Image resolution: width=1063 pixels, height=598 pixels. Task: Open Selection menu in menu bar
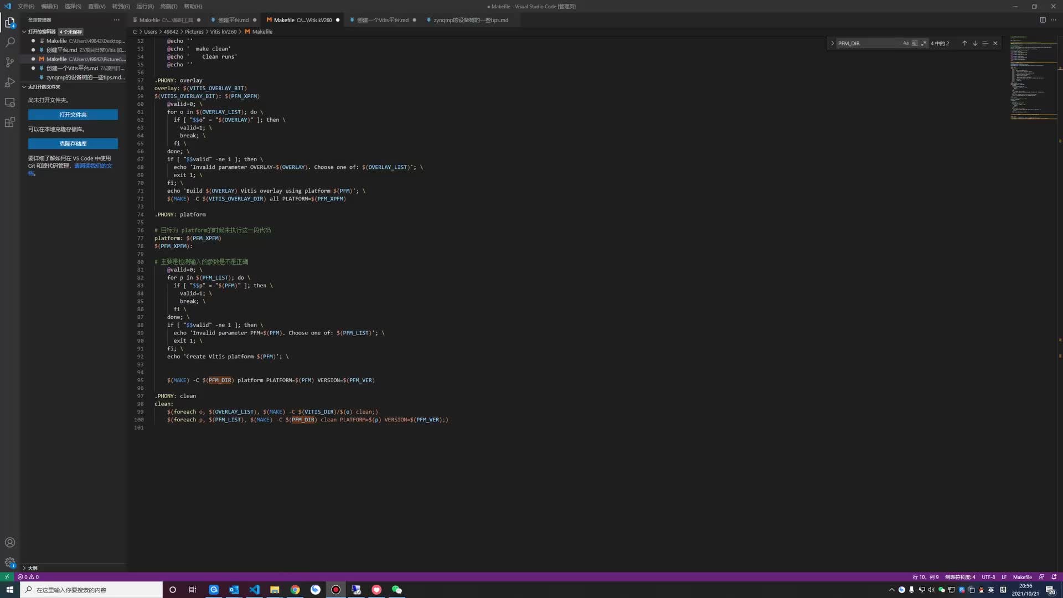tap(73, 6)
